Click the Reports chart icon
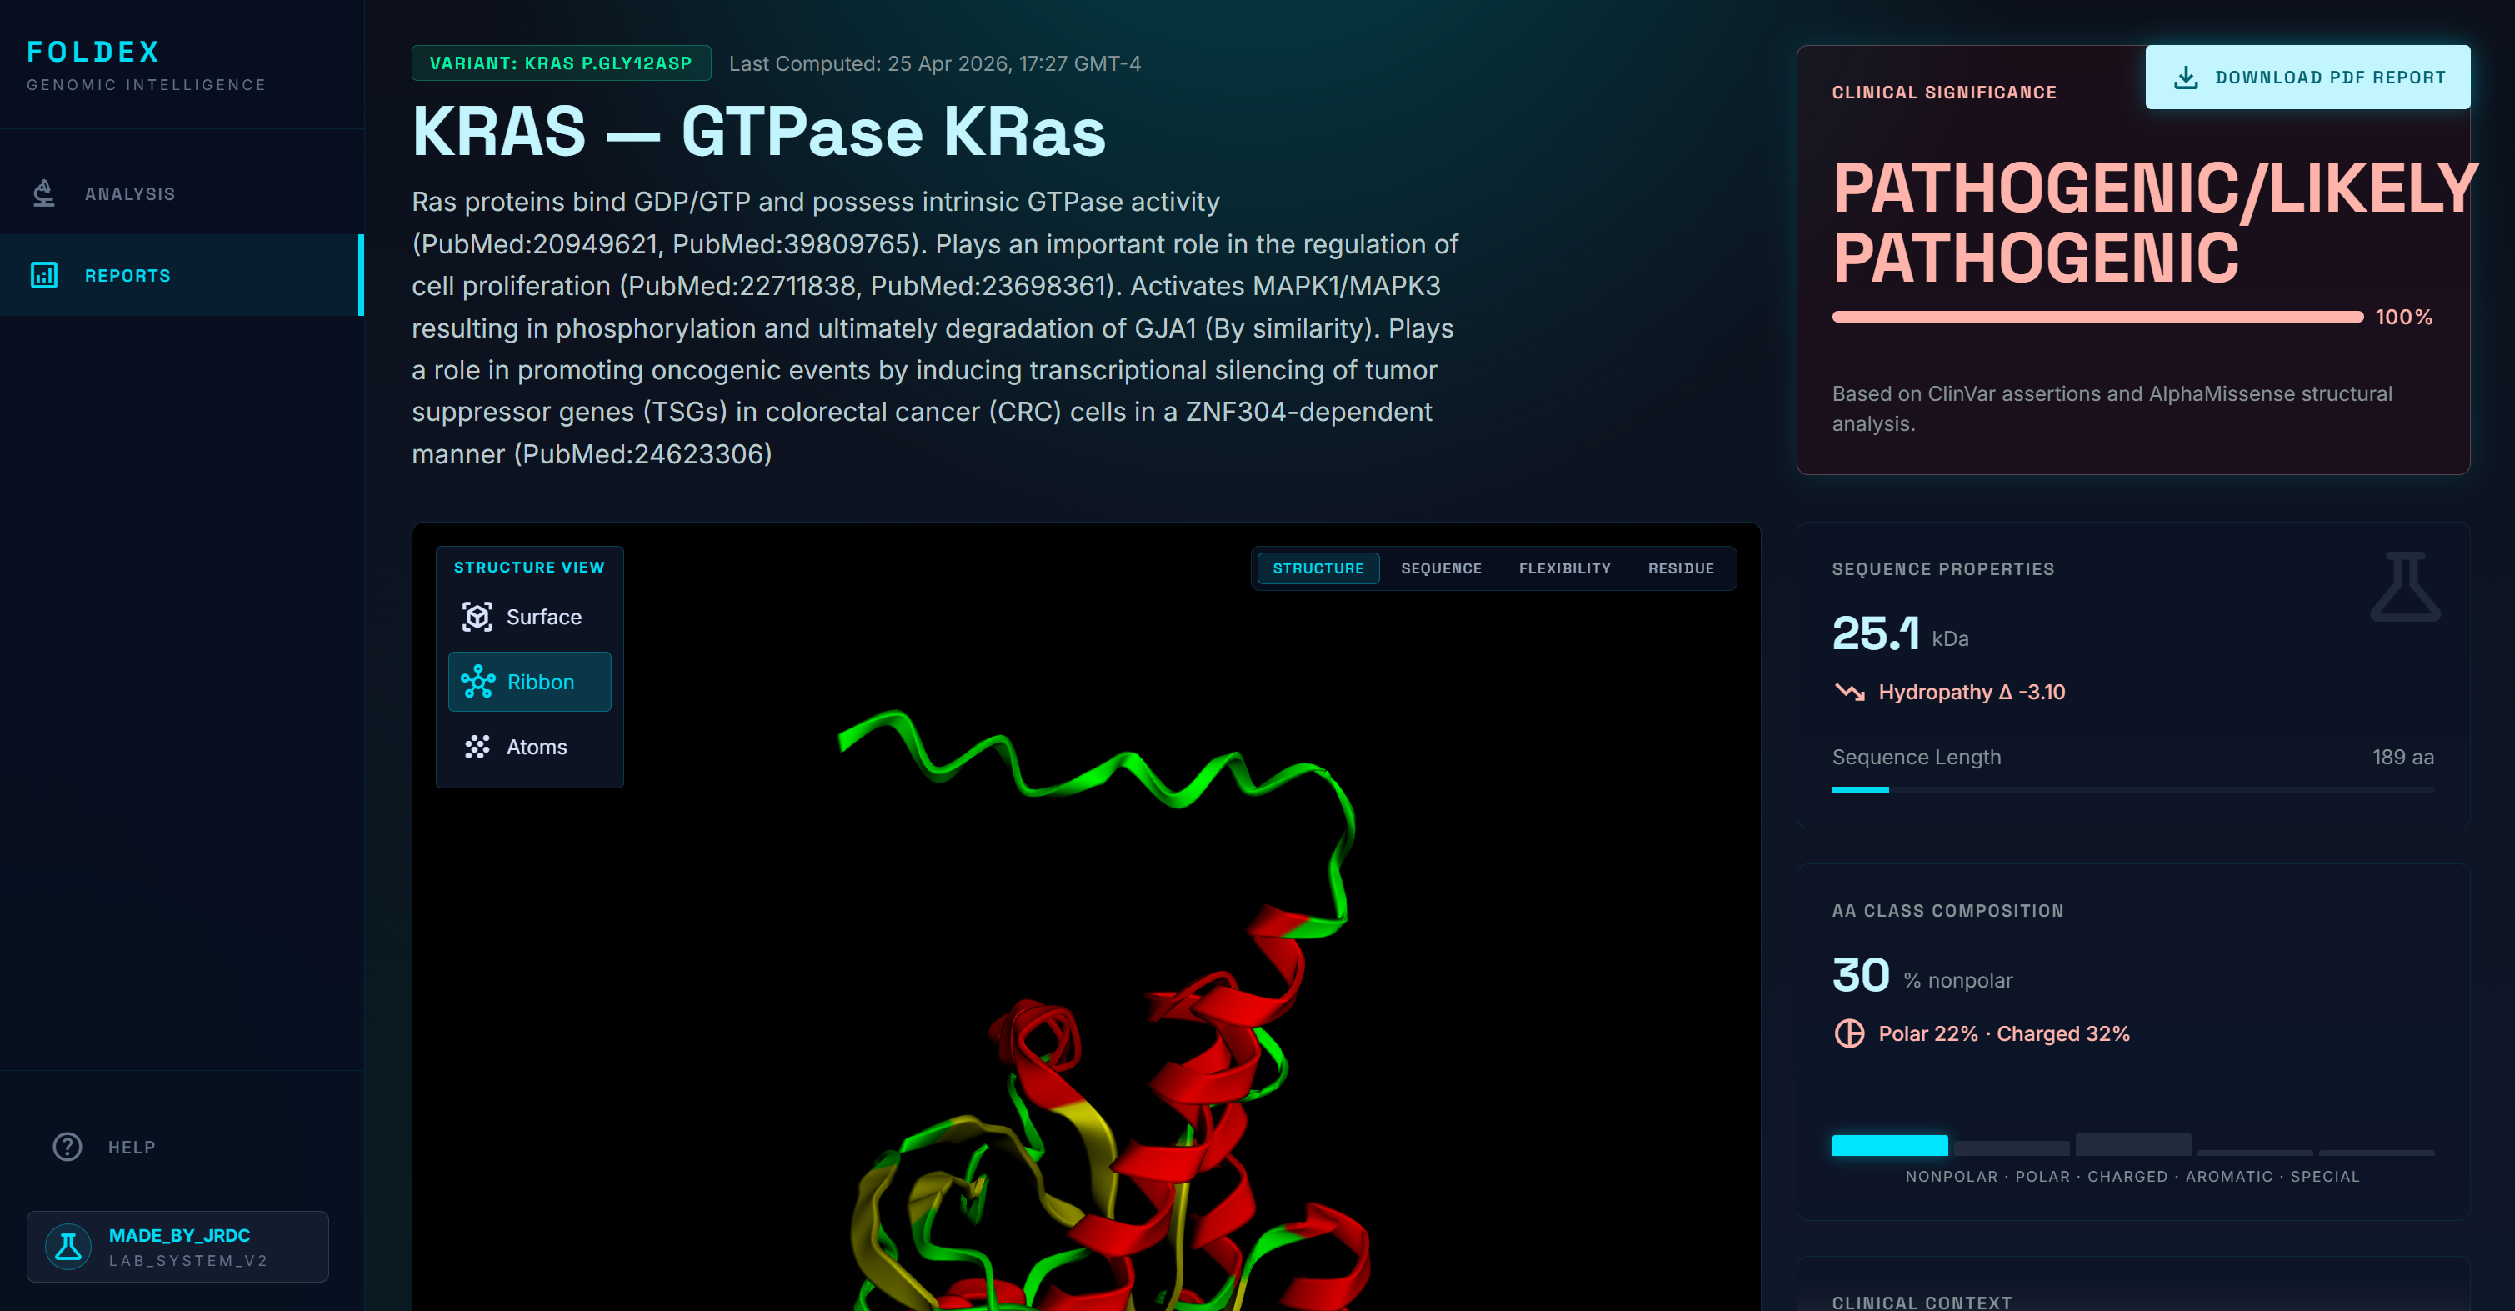Viewport: 2515px width, 1311px height. pos(44,275)
